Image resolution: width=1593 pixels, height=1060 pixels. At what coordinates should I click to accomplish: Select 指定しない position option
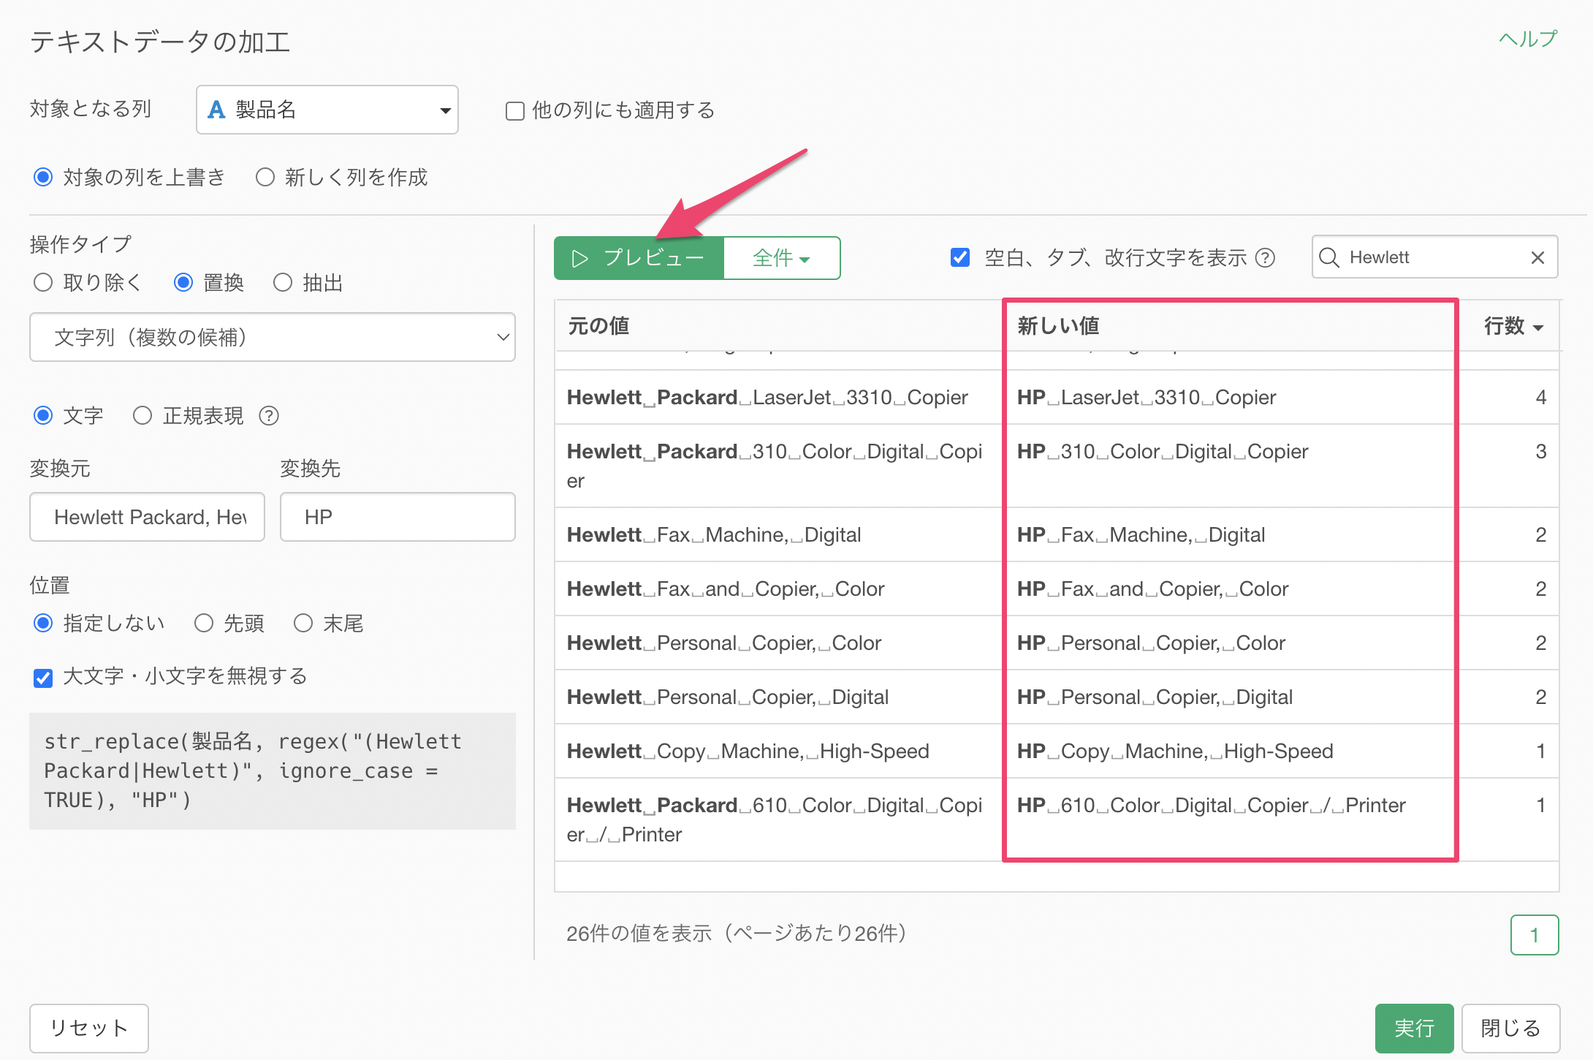click(x=43, y=623)
